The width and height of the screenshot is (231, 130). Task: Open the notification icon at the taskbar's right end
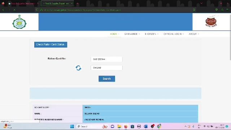(227, 126)
